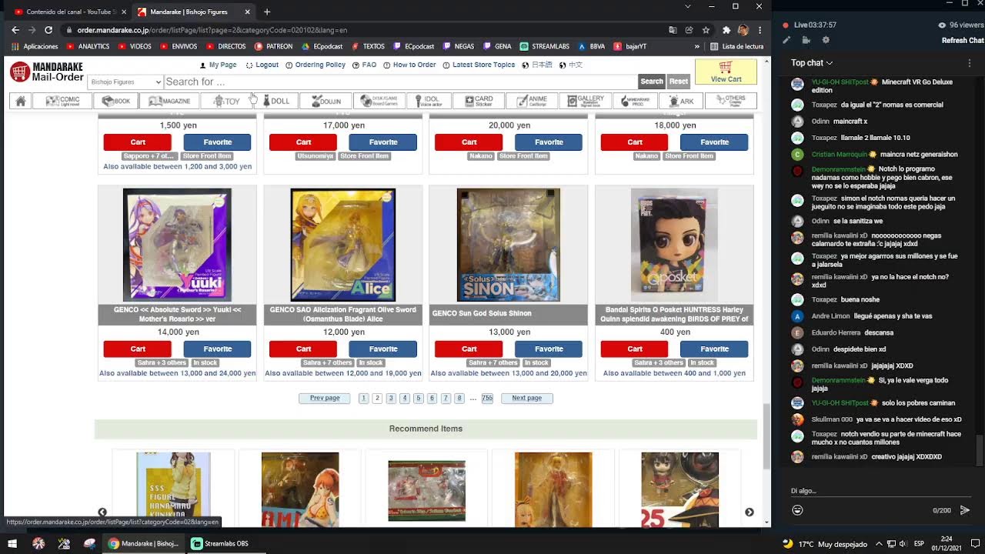The height and width of the screenshot is (554, 985).
Task: Click the Reset button next to Search
Action: pyautogui.click(x=679, y=82)
